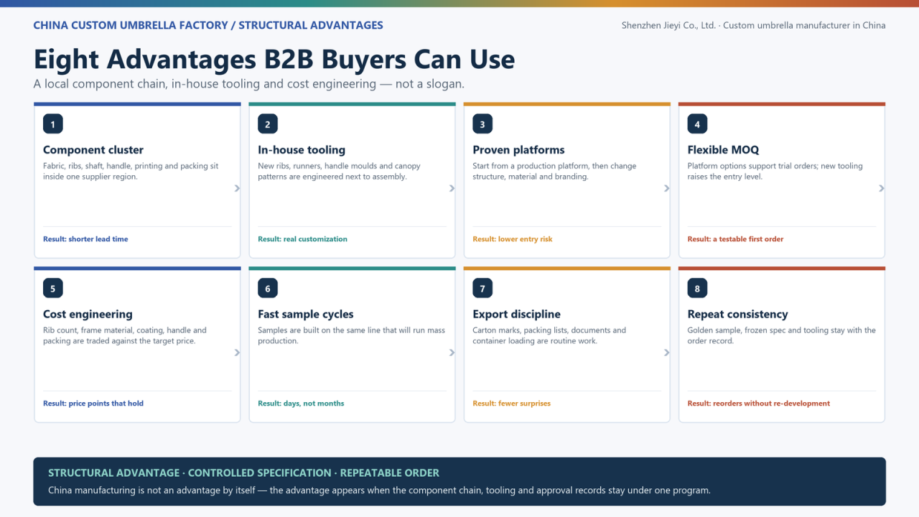Click the chevron arrow on In-house tooling card

(x=452, y=188)
